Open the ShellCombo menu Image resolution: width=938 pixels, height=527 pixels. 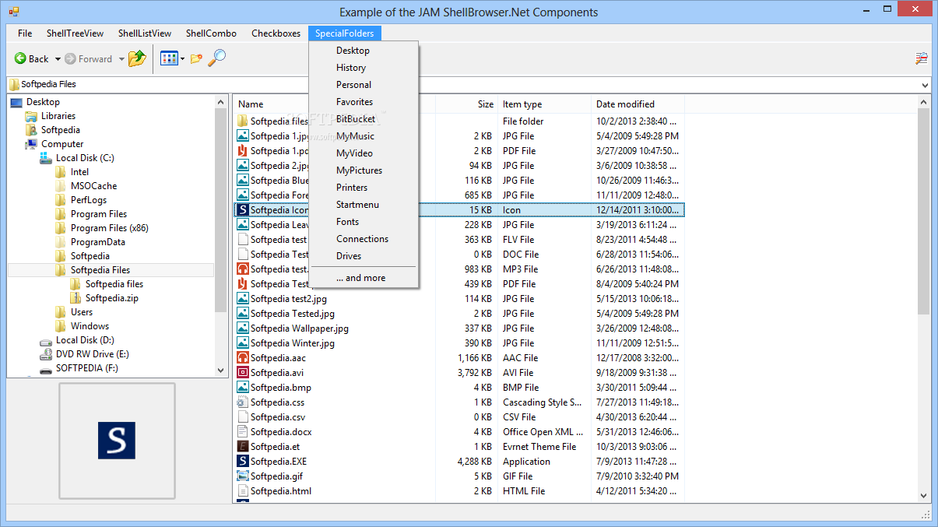[211, 33]
